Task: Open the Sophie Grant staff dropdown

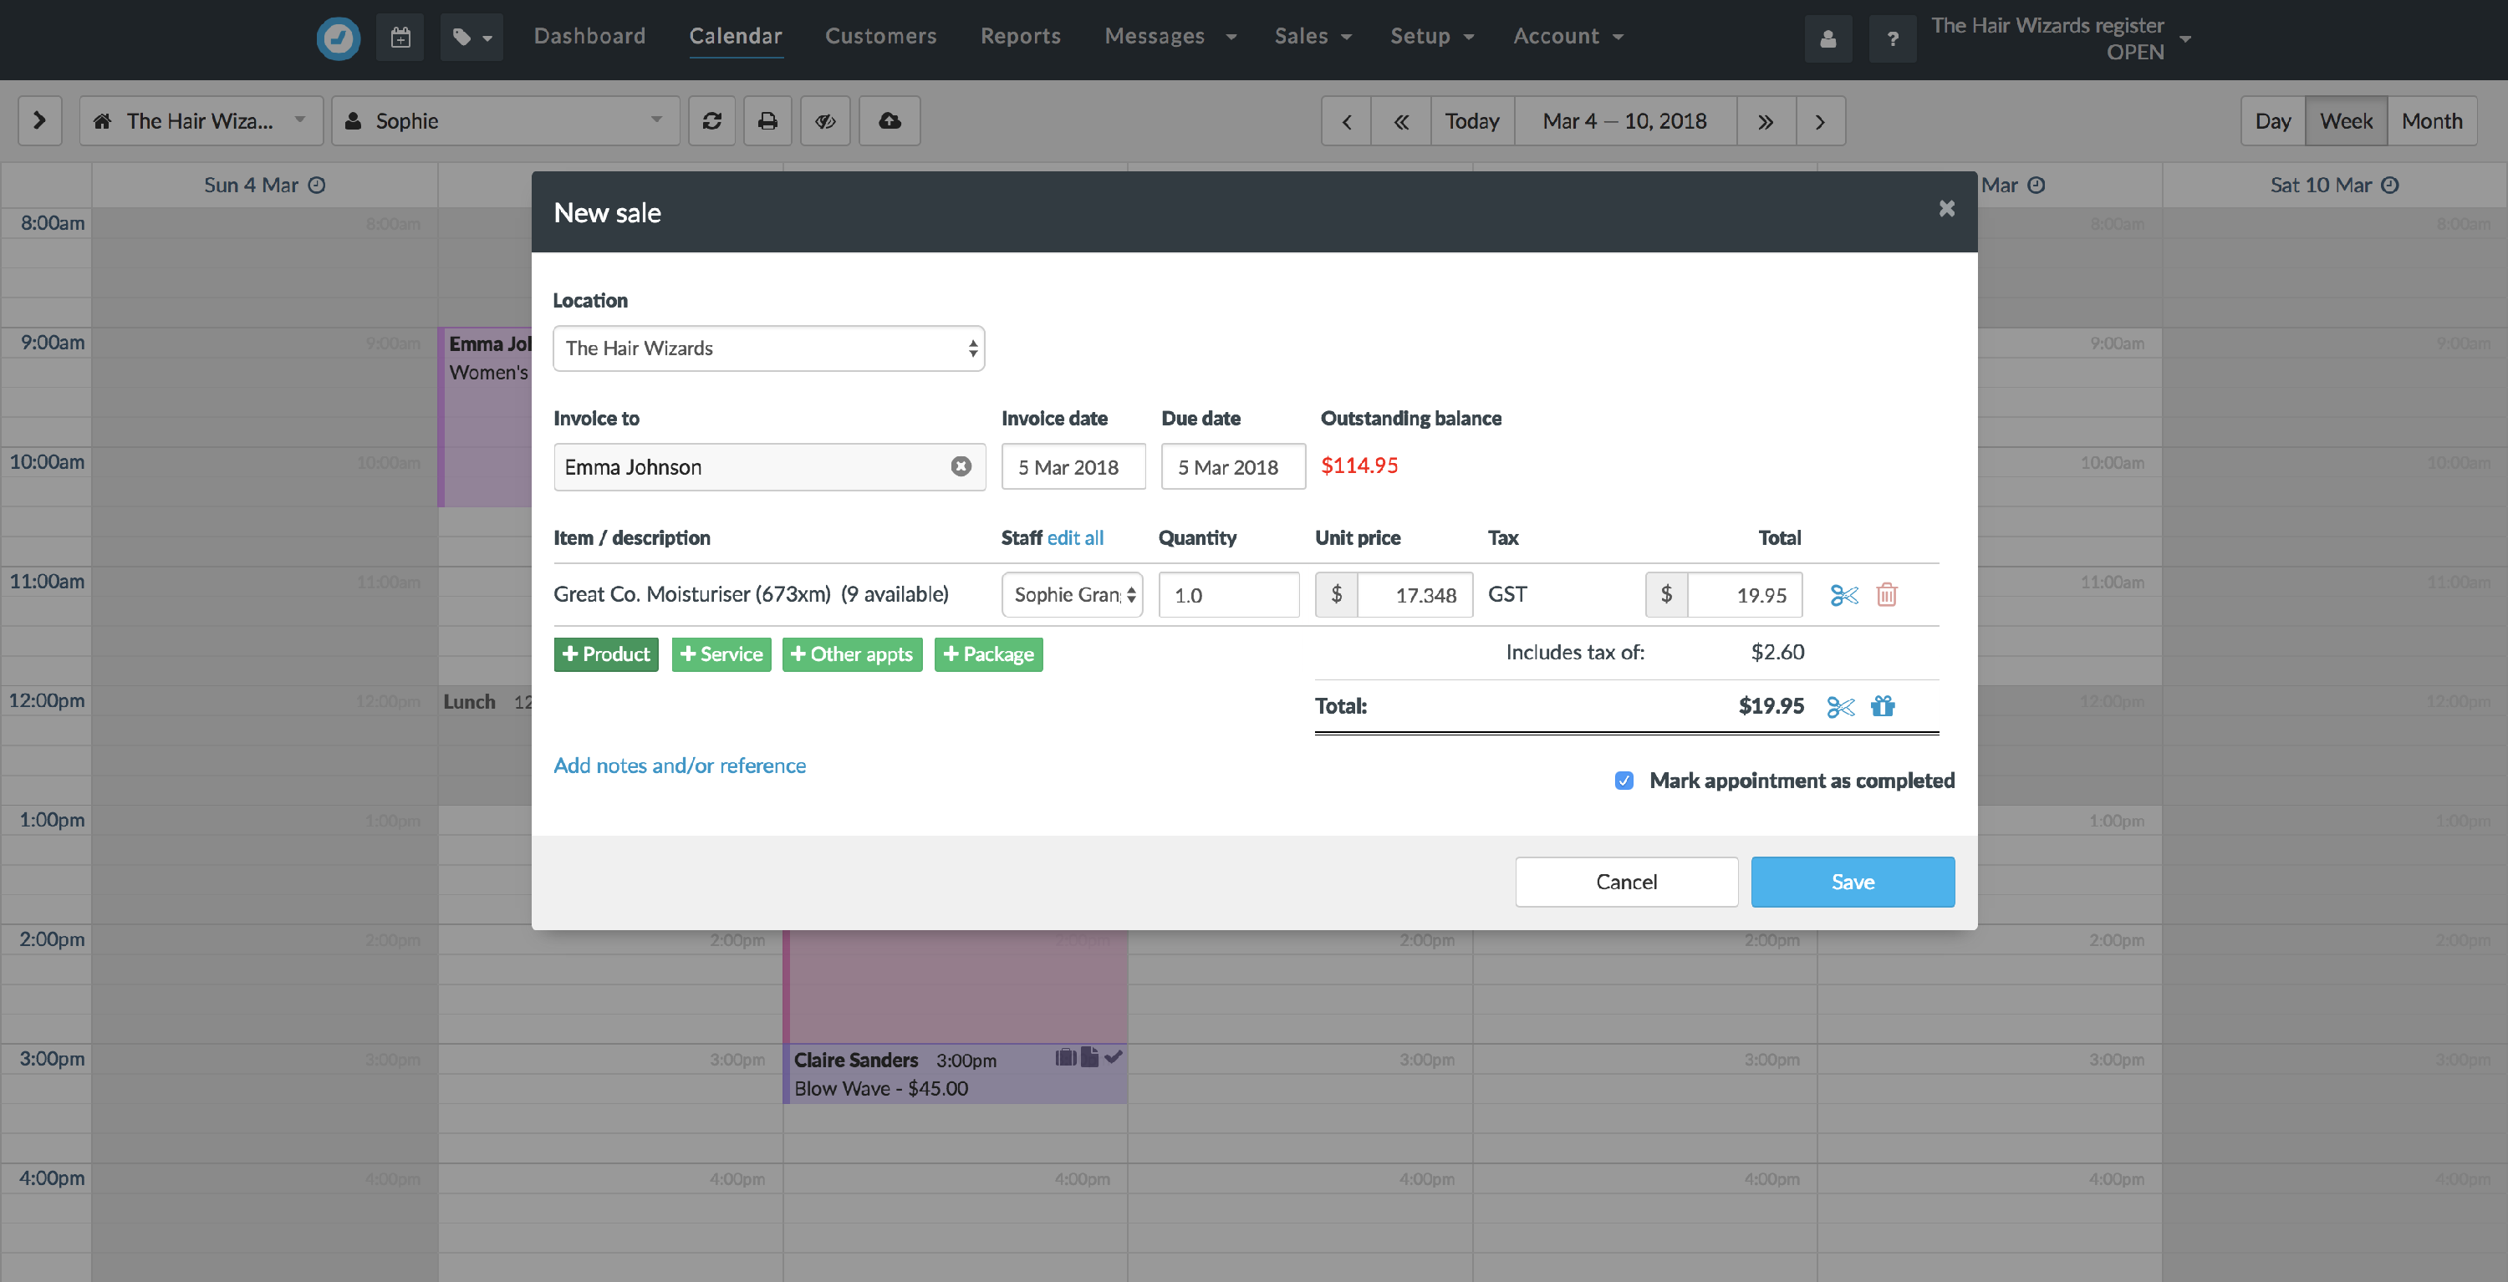Action: click(1072, 595)
